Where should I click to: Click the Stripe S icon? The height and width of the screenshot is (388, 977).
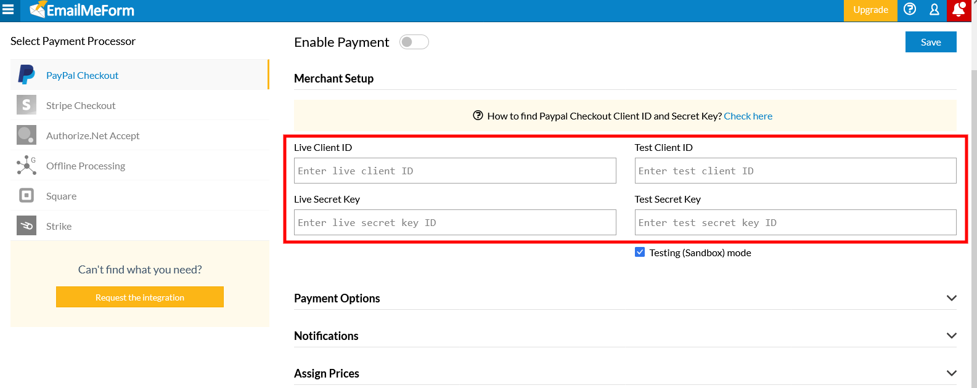point(27,105)
